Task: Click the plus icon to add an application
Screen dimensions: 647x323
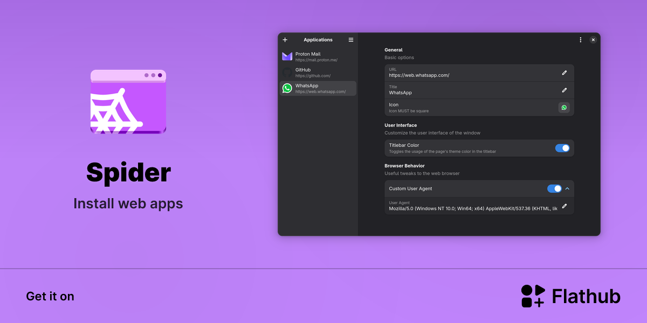Action: [285, 40]
